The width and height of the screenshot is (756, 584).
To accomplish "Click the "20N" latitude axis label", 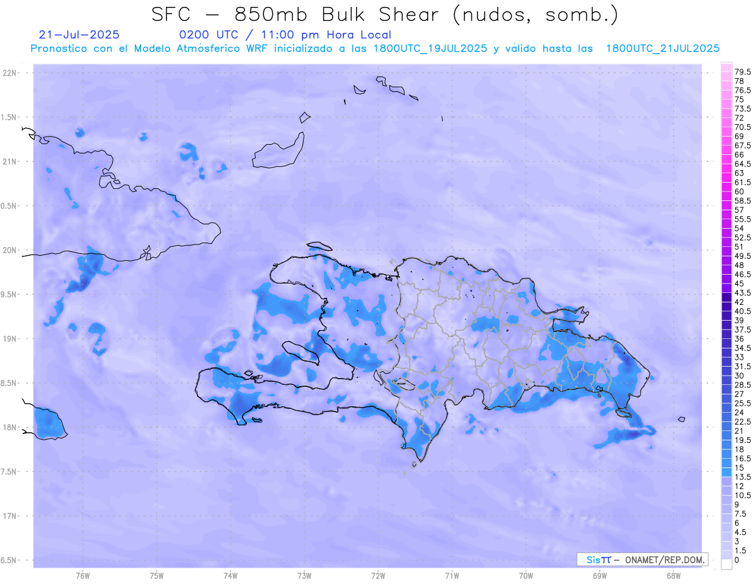I will click(10, 250).
